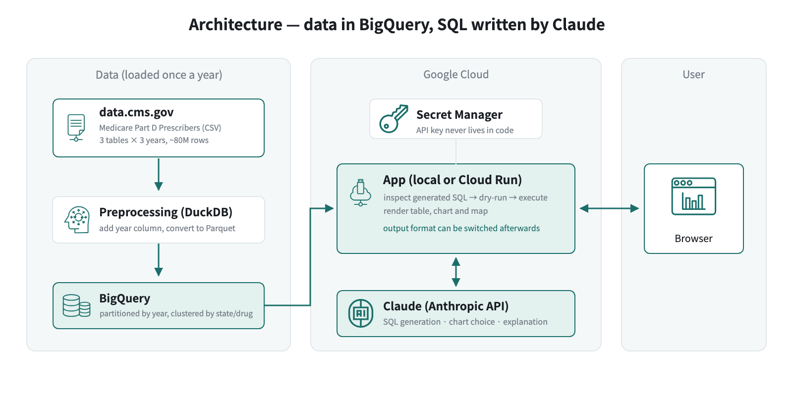793x396 pixels.
Task: Click 'output format can be switched afterwards'
Action: pos(461,228)
